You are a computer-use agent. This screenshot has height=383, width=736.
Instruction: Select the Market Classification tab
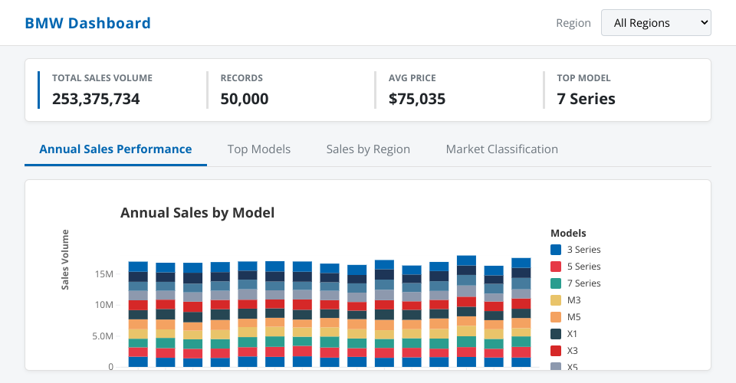tap(501, 149)
